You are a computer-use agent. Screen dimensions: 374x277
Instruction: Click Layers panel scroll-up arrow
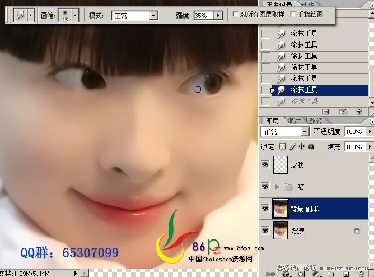tap(371, 158)
